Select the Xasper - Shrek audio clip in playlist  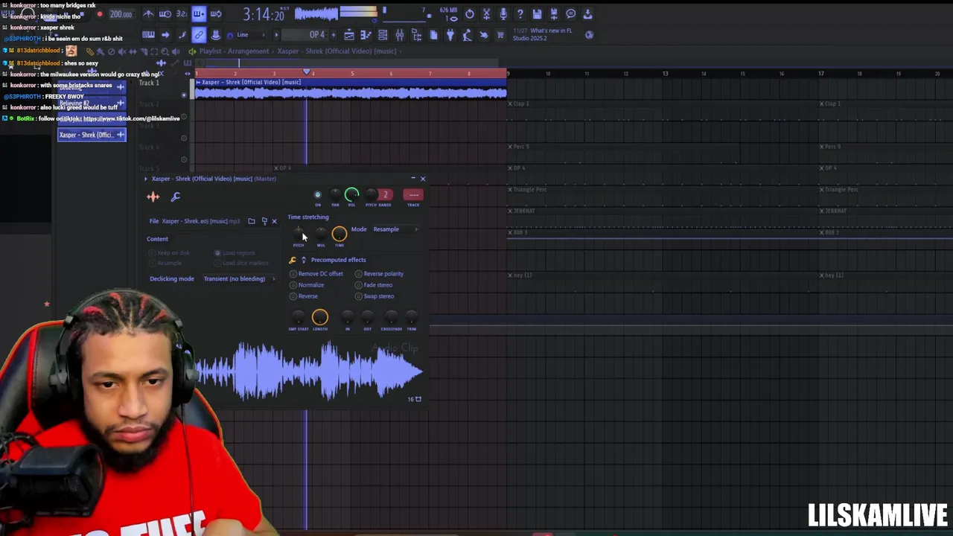pyautogui.click(x=350, y=89)
